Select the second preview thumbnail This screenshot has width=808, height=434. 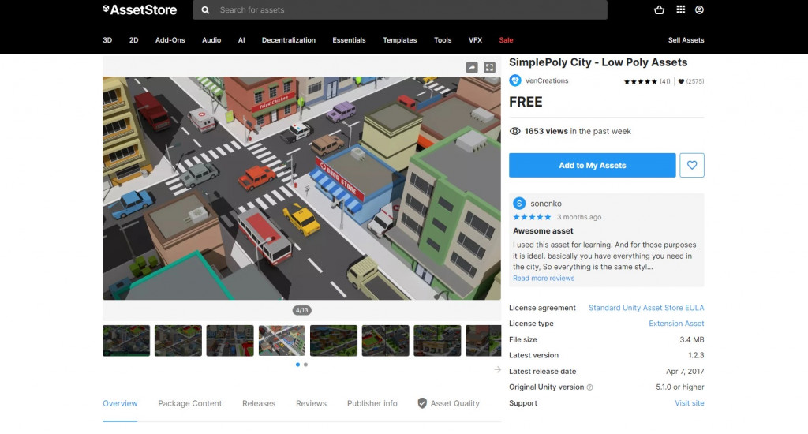click(178, 340)
